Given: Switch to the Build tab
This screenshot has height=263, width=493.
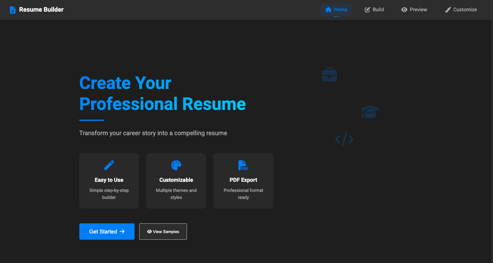Looking at the screenshot, I should (x=374, y=10).
